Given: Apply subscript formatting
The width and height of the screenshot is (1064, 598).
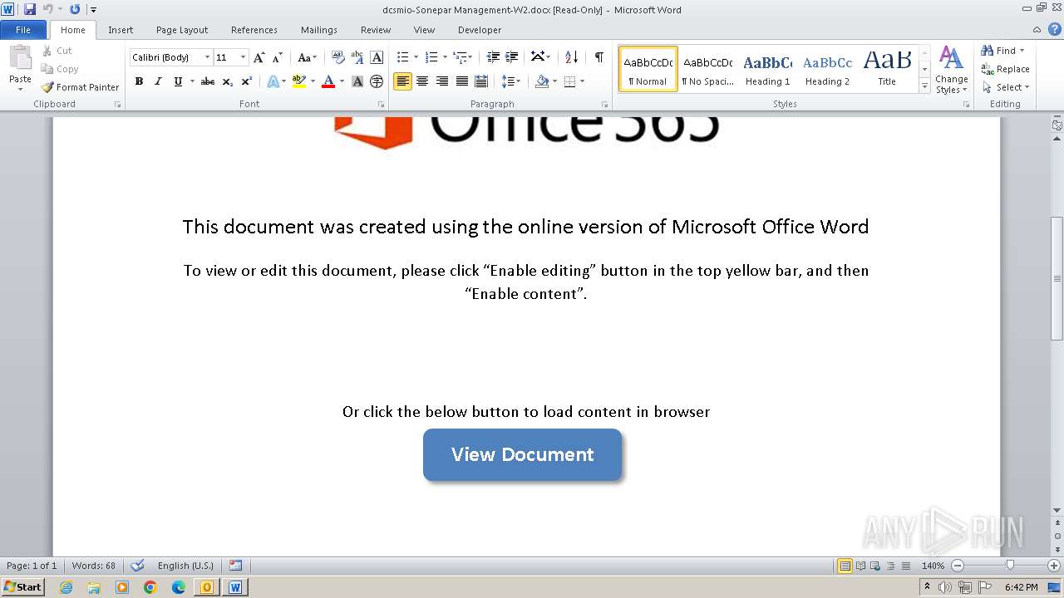Looking at the screenshot, I should click(228, 81).
